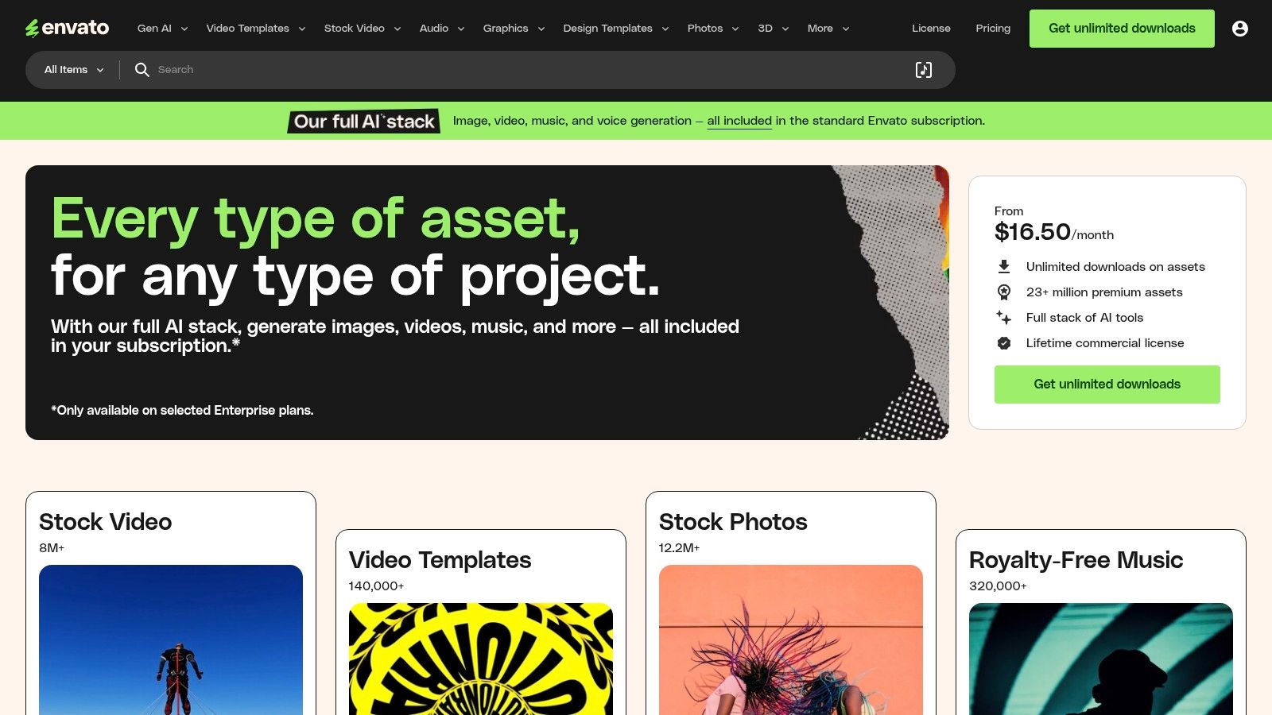Viewport: 1272px width, 715px height.
Task: Expand the Gen AI navigation dropdown
Action: point(161,28)
